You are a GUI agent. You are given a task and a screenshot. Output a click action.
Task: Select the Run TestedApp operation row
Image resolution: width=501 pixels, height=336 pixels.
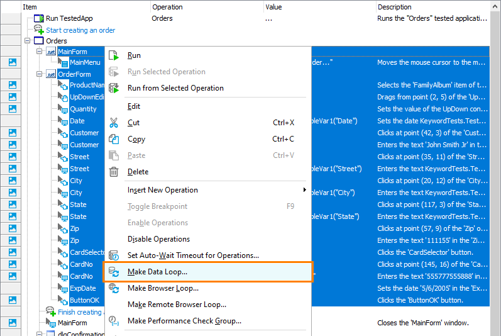coord(69,18)
